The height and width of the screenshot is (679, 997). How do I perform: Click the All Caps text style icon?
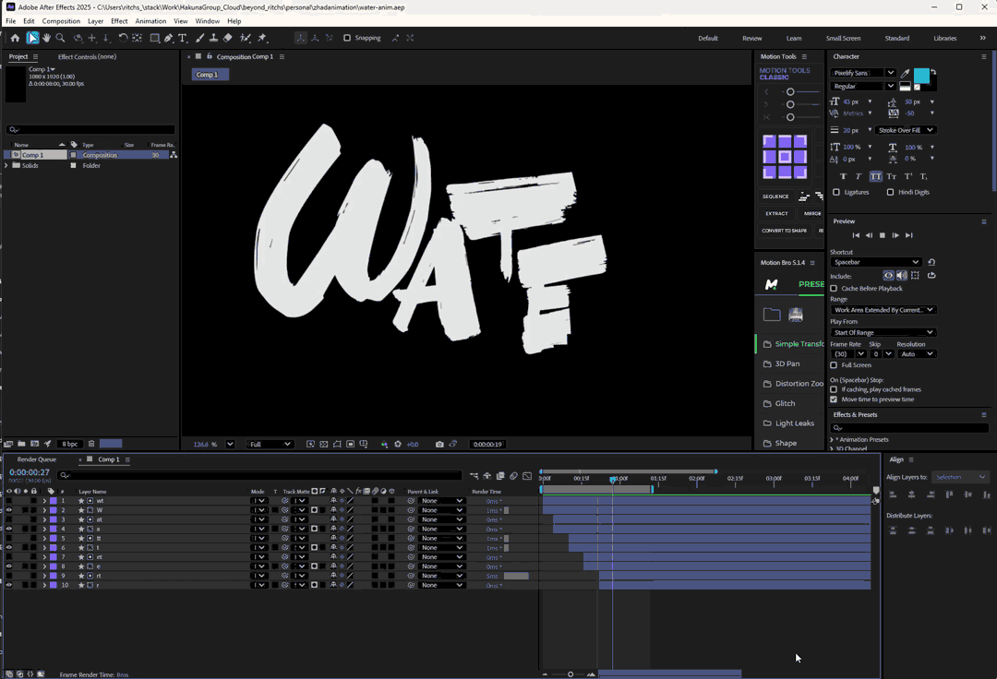pos(875,176)
